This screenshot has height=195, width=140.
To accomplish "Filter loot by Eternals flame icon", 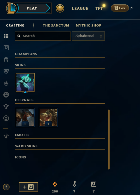I will click(6, 83).
